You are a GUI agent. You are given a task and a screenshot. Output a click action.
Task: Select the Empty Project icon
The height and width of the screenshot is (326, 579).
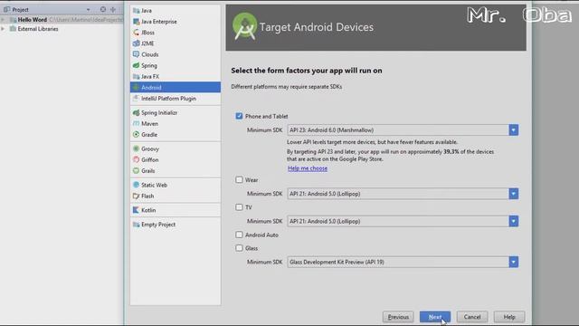136,225
